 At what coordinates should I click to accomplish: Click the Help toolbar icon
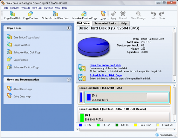[103, 14]
